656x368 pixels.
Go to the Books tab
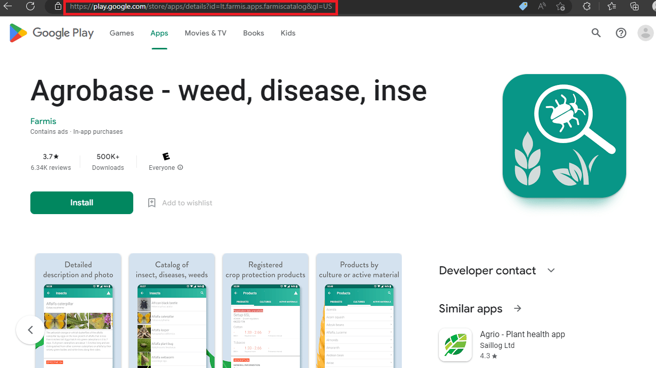tap(254, 33)
